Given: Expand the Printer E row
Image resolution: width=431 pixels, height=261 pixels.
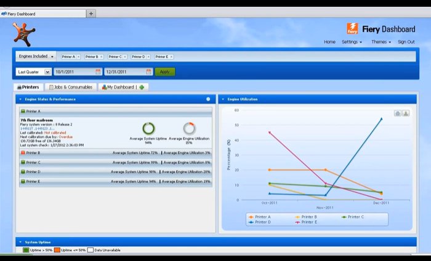Looking at the screenshot, I should (116, 181).
